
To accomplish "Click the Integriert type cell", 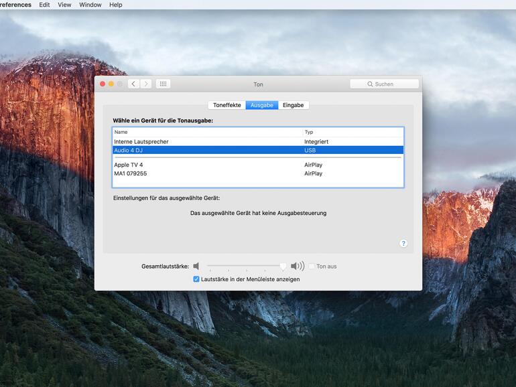I will coord(316,142).
